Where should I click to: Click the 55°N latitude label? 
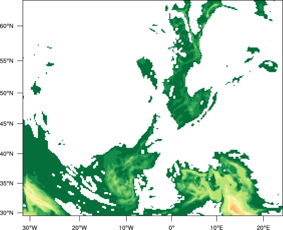[x=7, y=61]
